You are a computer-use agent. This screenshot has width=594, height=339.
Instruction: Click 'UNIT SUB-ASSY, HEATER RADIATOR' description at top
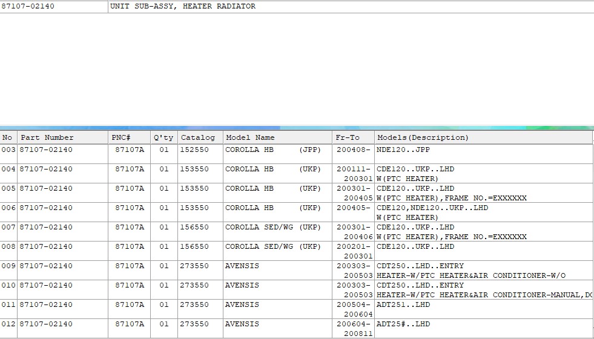(x=182, y=6)
